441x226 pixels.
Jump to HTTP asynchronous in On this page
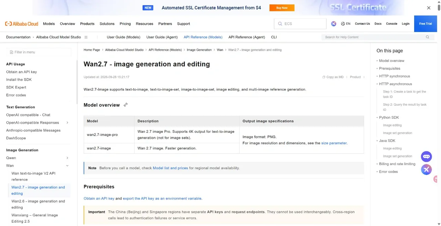coord(396,84)
